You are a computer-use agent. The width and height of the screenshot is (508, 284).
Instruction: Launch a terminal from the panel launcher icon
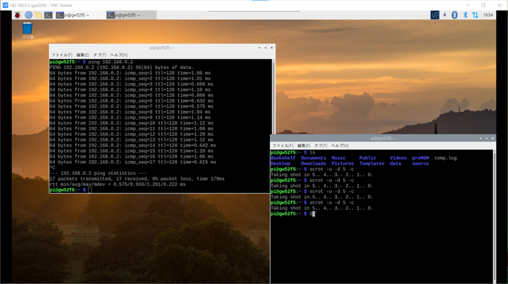pyautogui.click(x=48, y=15)
